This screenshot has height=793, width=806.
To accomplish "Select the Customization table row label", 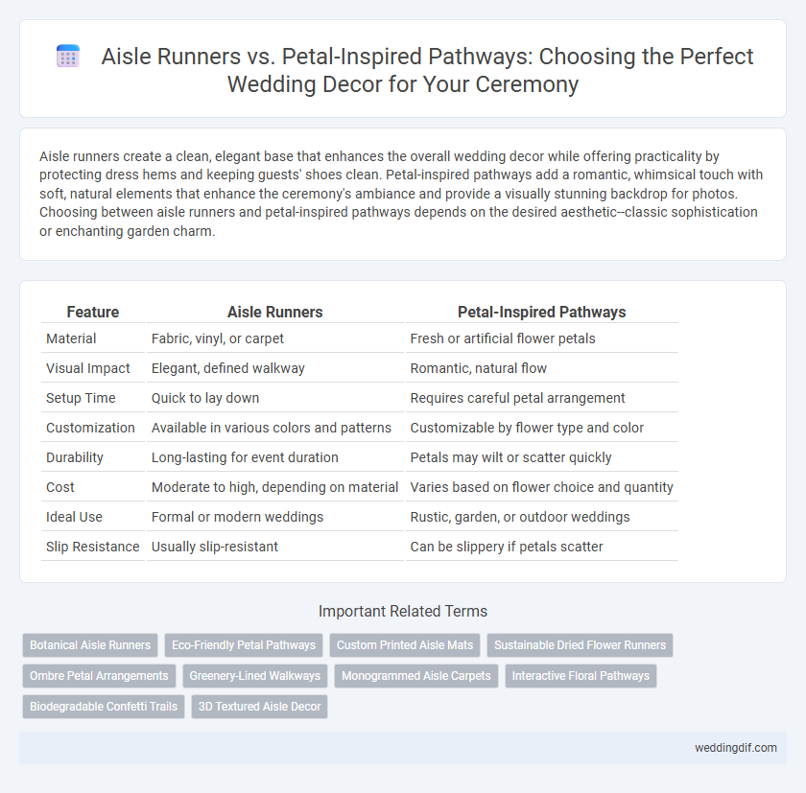I will 90,428.
